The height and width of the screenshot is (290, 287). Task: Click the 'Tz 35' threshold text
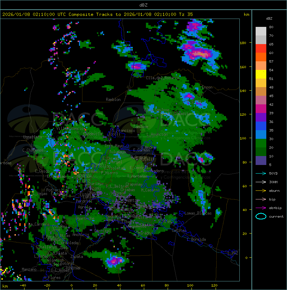point(186,14)
